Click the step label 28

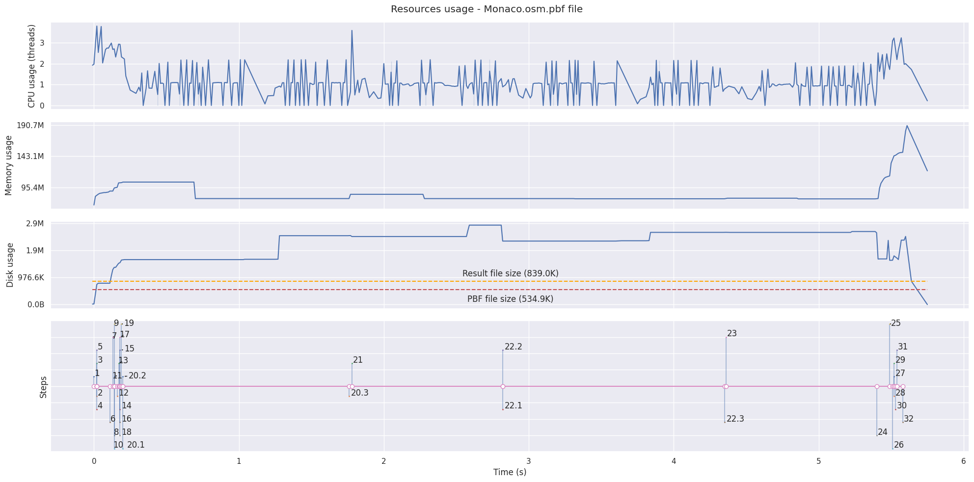[x=900, y=393]
